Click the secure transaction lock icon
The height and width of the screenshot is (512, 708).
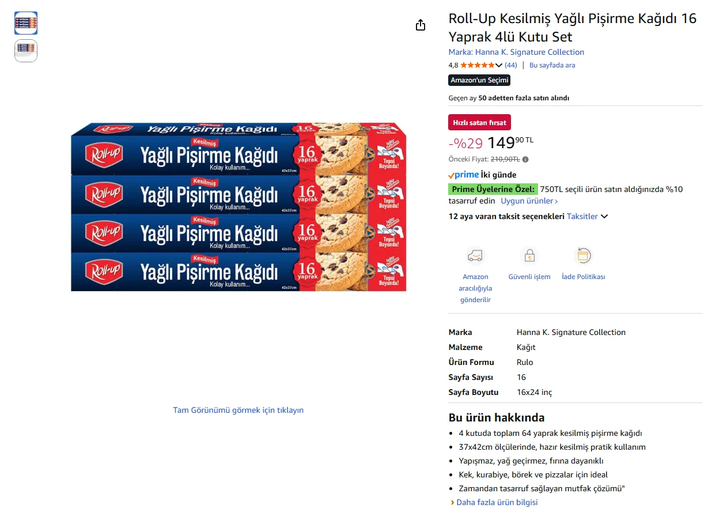click(x=529, y=255)
